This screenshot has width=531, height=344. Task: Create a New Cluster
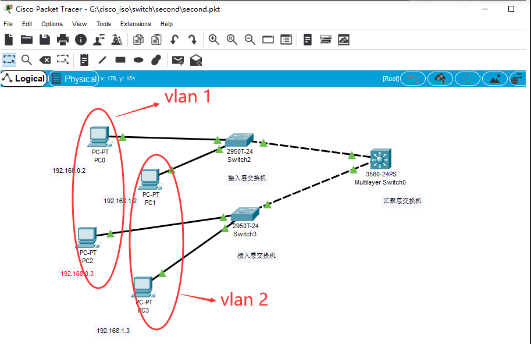click(x=440, y=79)
